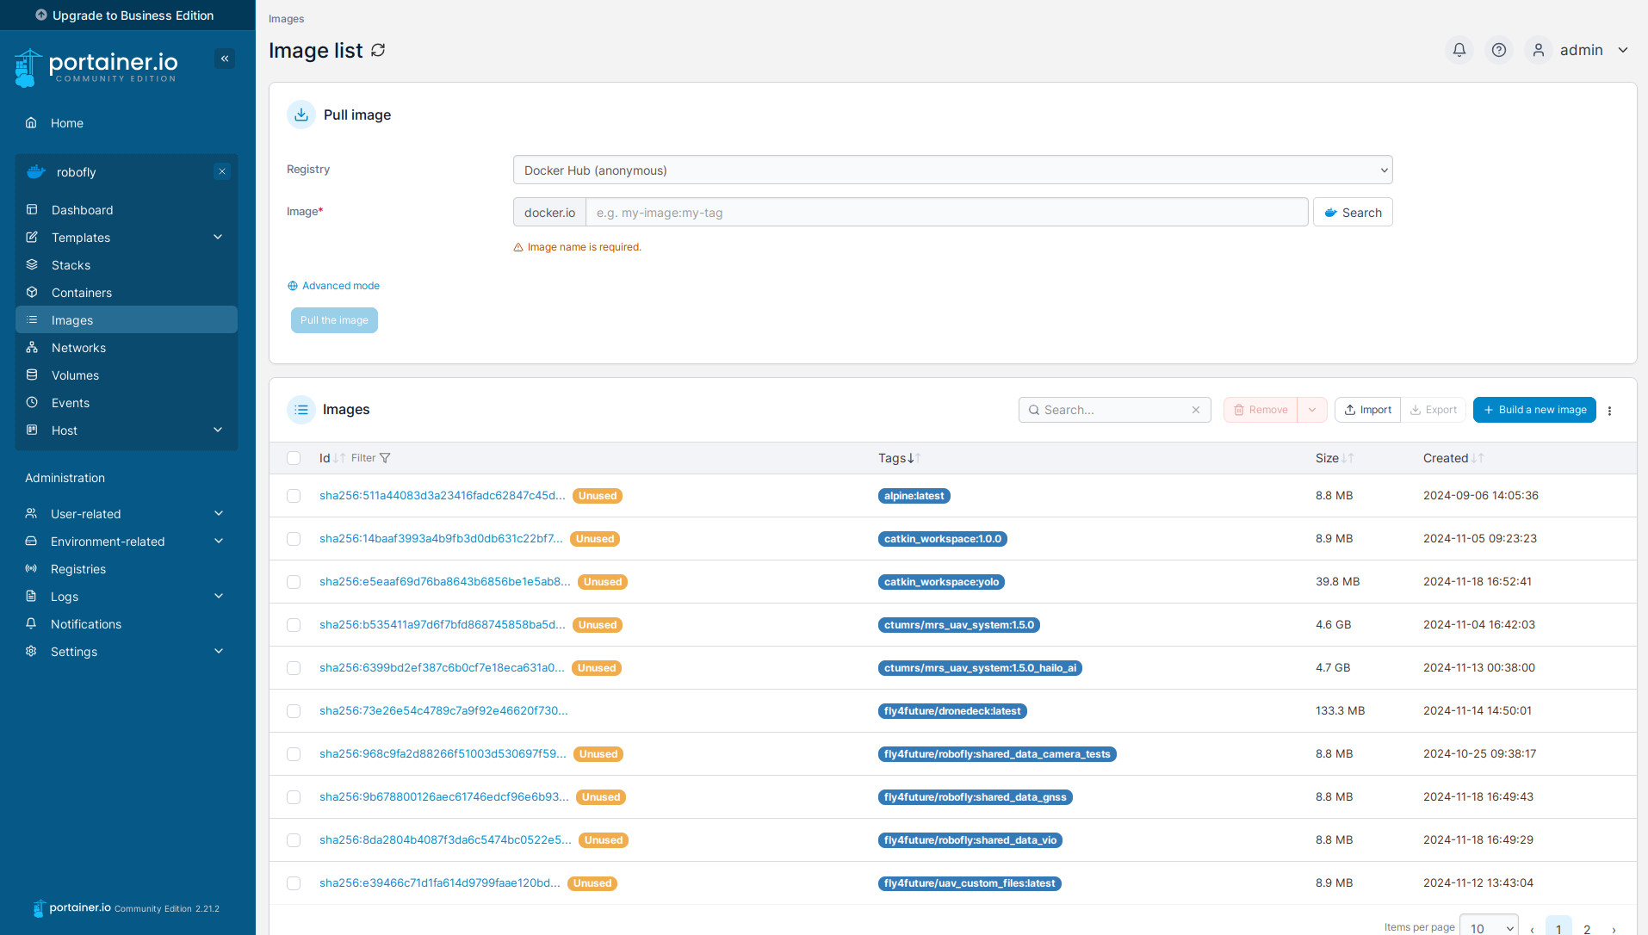Expand the Environment-related submenu

[x=219, y=542]
